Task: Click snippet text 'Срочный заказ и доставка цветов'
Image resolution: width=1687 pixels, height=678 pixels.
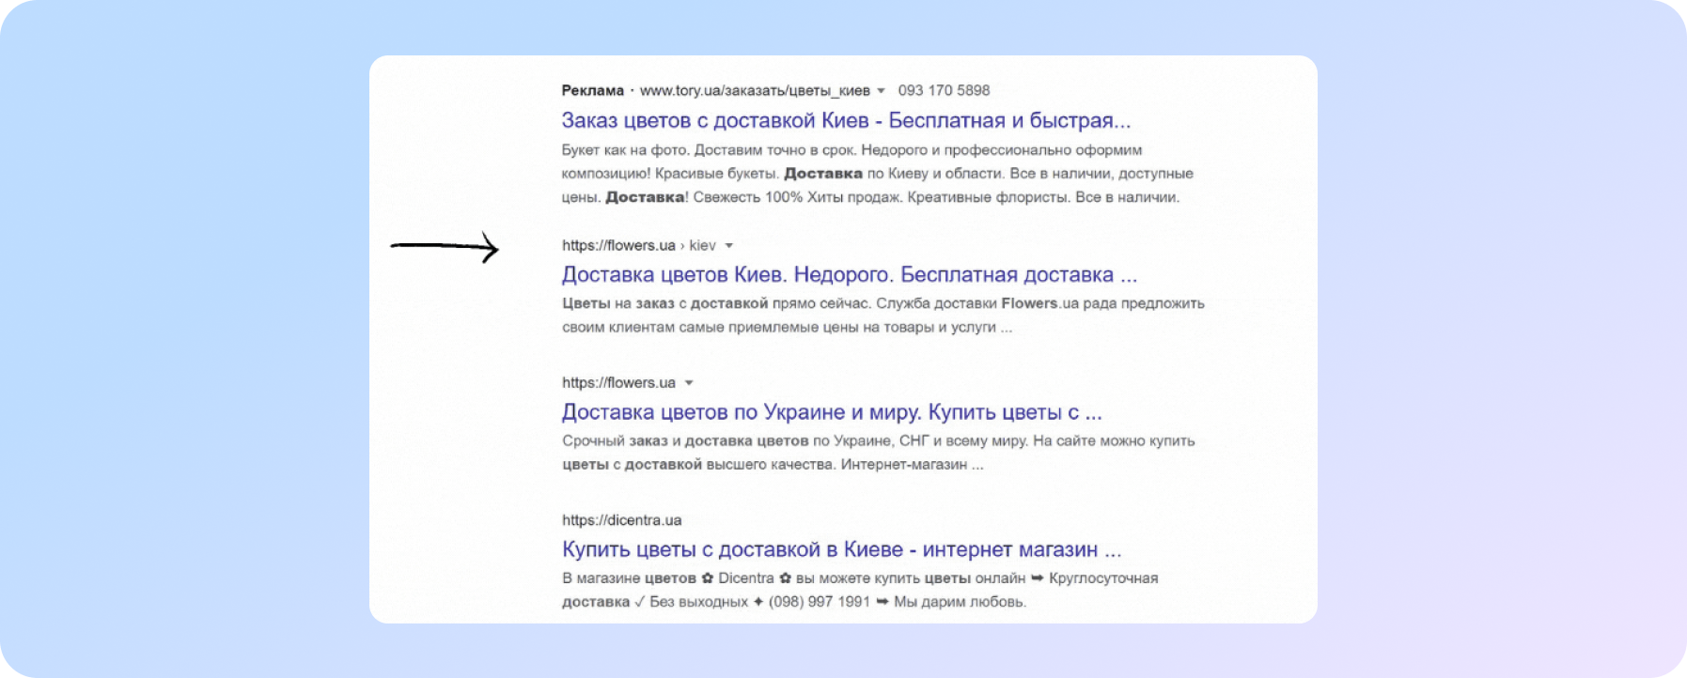Action: point(685,440)
